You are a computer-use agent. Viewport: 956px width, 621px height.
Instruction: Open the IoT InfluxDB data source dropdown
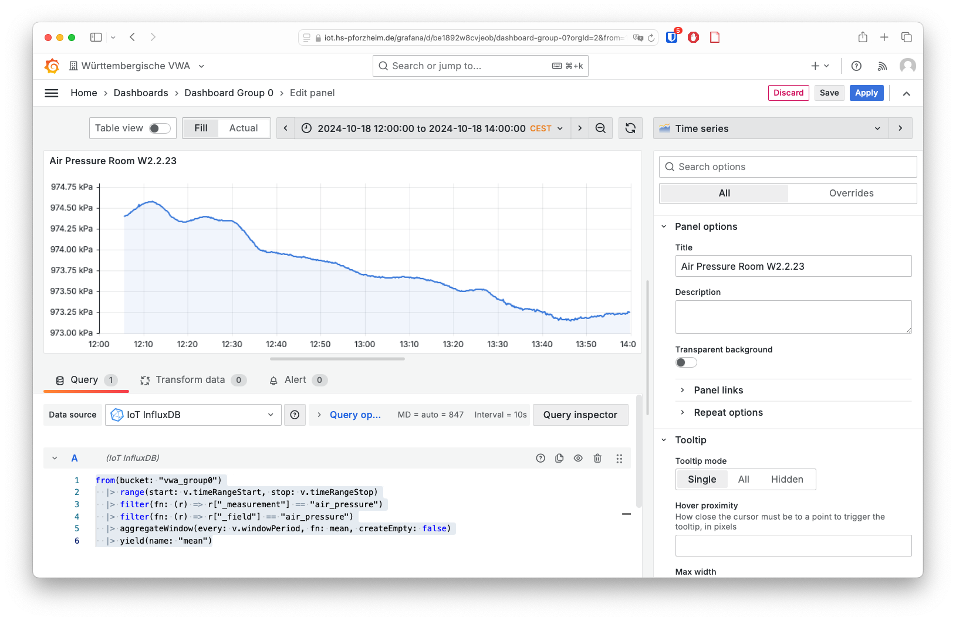[x=193, y=415]
